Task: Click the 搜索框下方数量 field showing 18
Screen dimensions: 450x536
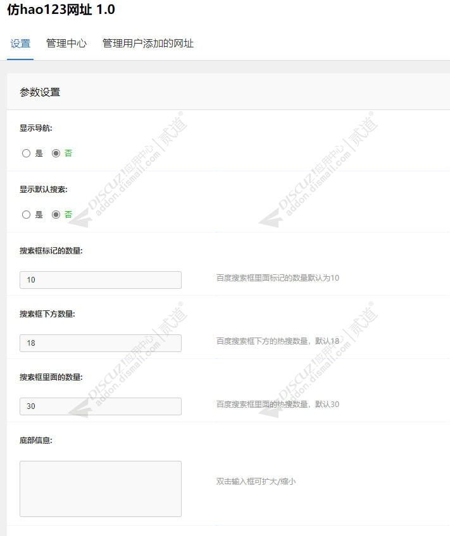Action: coord(101,343)
